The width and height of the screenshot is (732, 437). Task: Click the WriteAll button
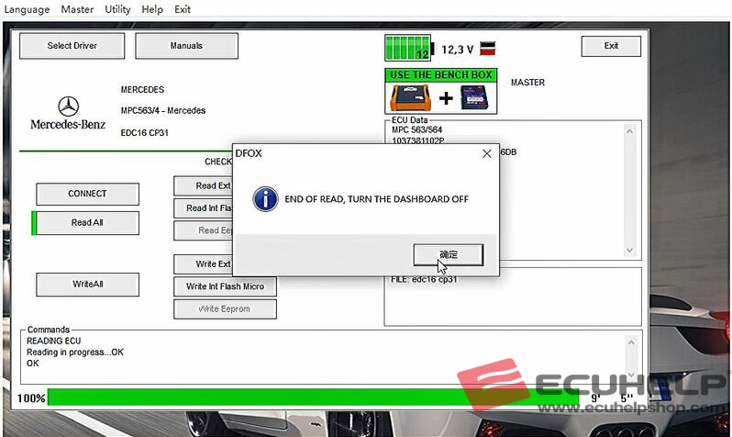87,285
